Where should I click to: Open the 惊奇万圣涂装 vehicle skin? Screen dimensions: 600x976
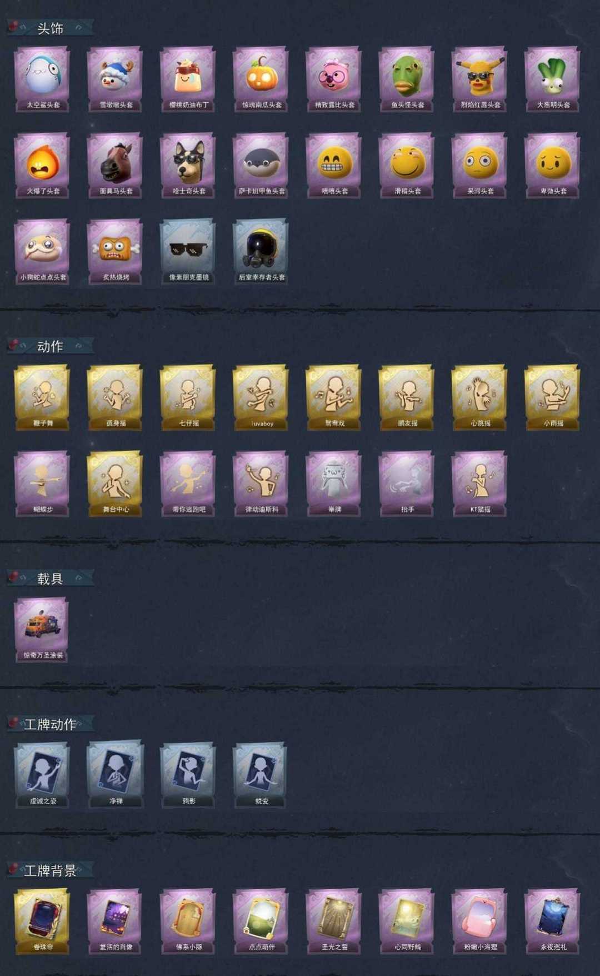click(x=42, y=630)
